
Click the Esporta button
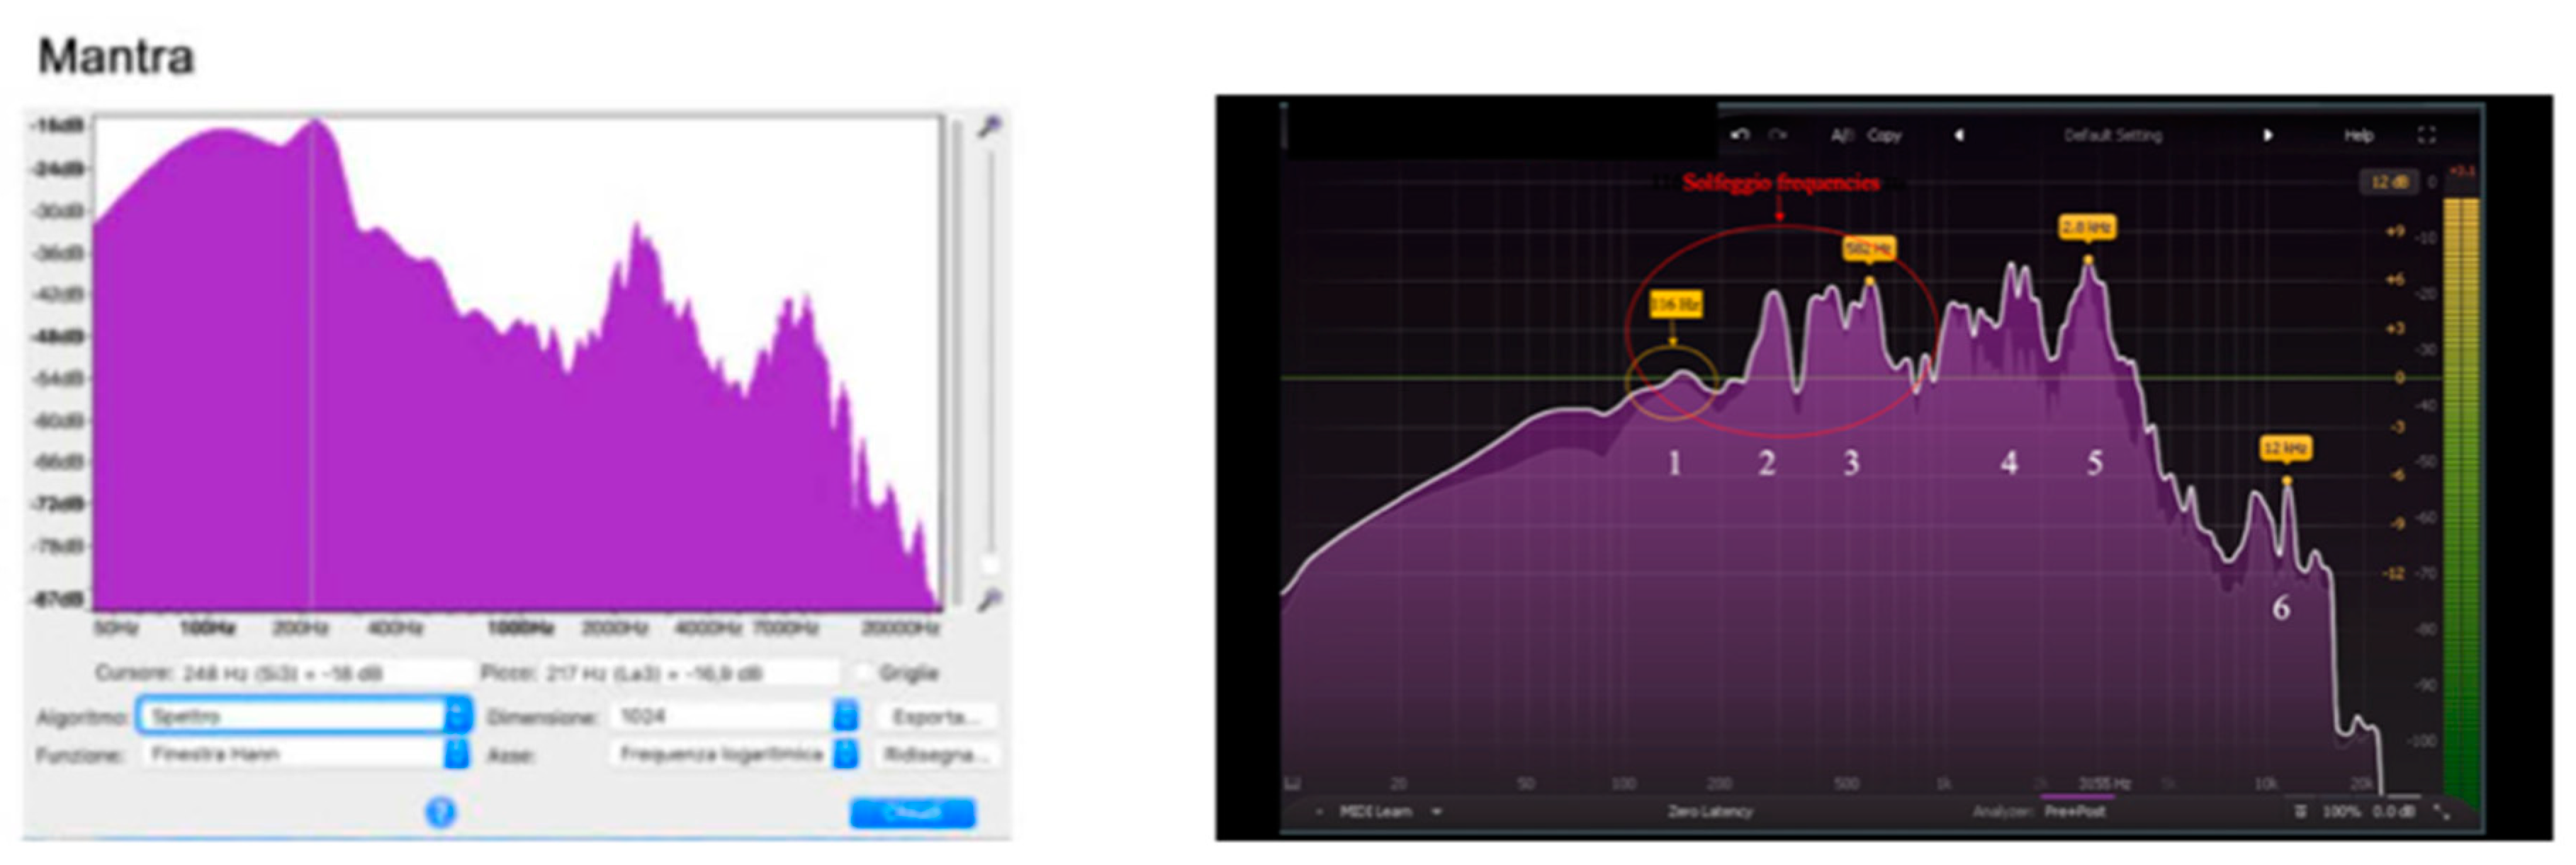click(936, 716)
